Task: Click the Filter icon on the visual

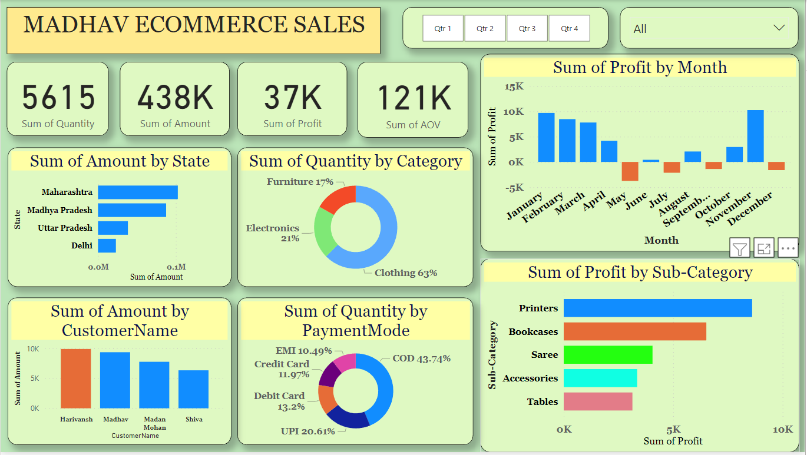Action: (740, 248)
